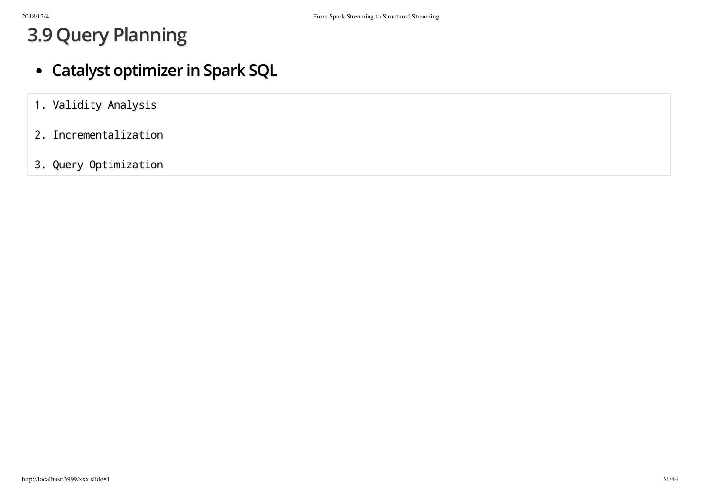
Task: Click the bullet dot before Catalyst optimizer
Action: point(39,71)
